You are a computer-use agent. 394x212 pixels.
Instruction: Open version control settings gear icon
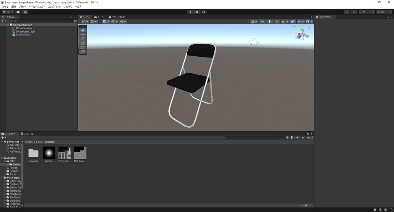[x=25, y=12]
